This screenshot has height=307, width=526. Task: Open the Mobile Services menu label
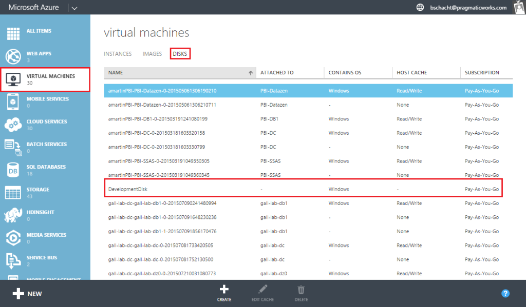[48, 99]
